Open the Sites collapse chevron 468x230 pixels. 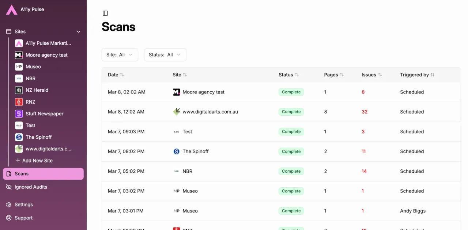(78, 31)
